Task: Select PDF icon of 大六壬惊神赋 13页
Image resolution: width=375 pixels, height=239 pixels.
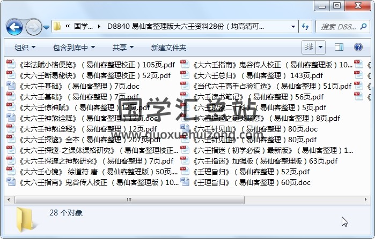Action: (x=11, y=107)
